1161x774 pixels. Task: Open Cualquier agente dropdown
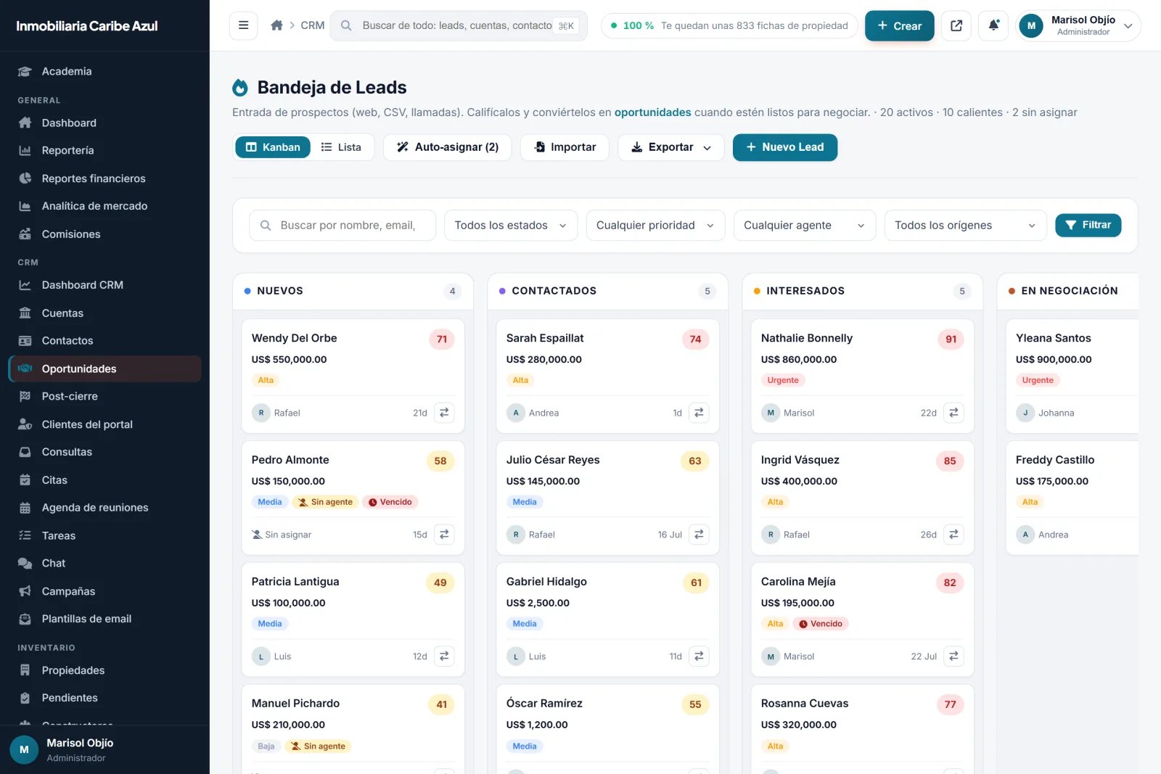805,226
